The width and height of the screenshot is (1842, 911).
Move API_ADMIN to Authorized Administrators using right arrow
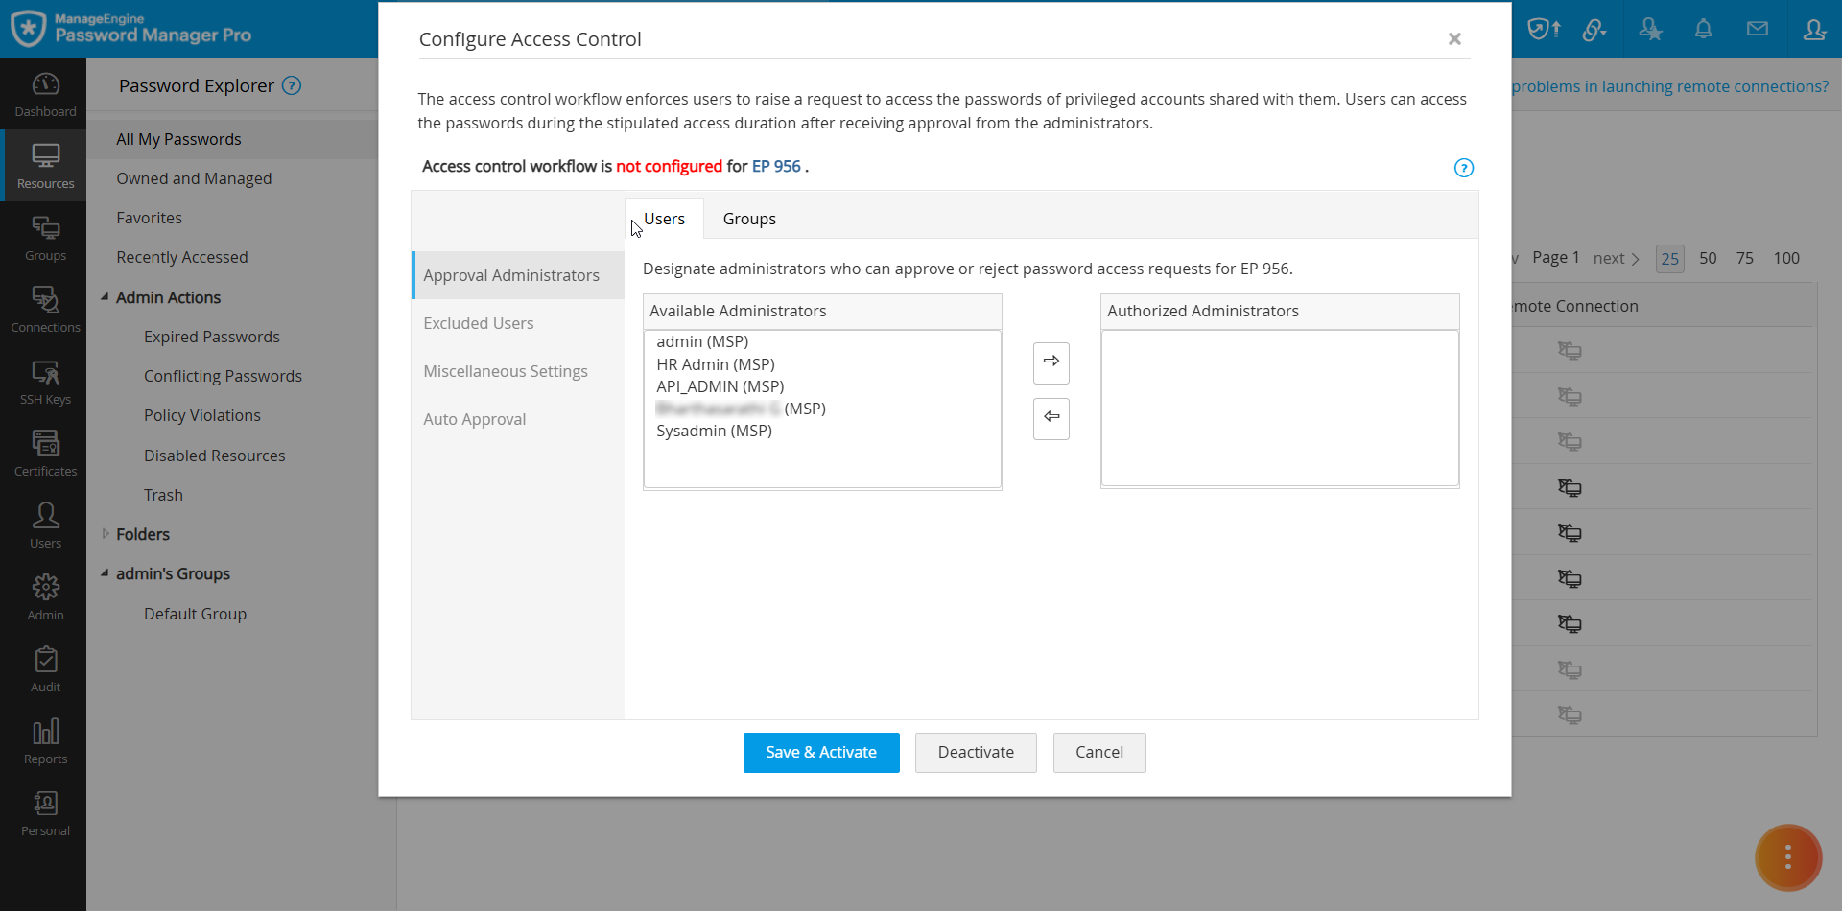1051,362
